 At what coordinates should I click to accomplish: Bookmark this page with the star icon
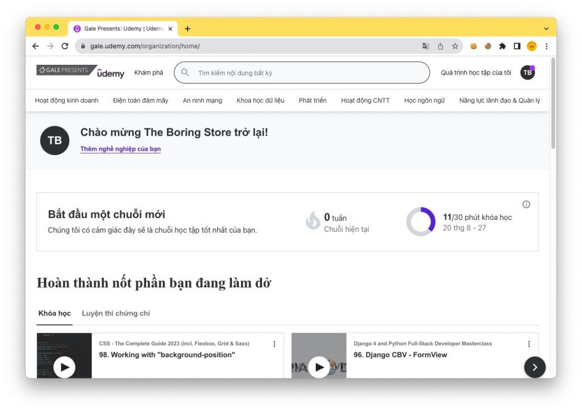click(x=455, y=46)
